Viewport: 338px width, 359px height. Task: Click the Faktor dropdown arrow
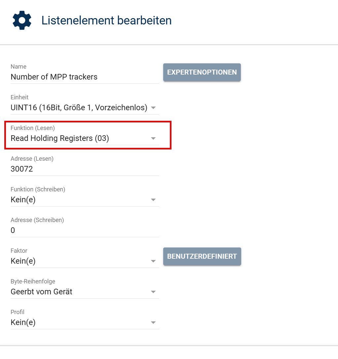(153, 261)
